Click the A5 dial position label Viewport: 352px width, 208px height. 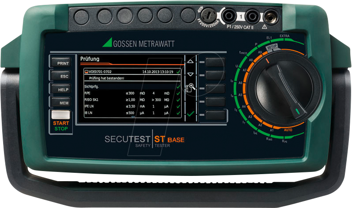tap(240, 95)
